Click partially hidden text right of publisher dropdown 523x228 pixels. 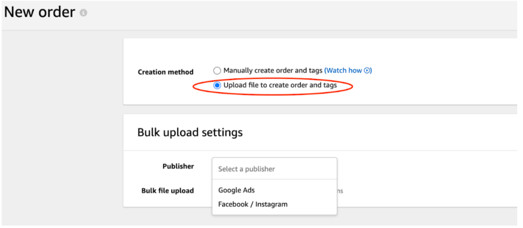point(340,191)
